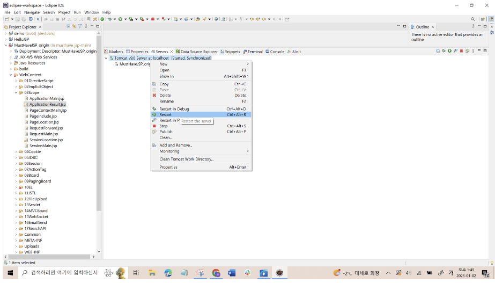The height and width of the screenshot is (283, 495).
Task: Toggle Link with Editor in Project Explorer
Action: coord(74,26)
